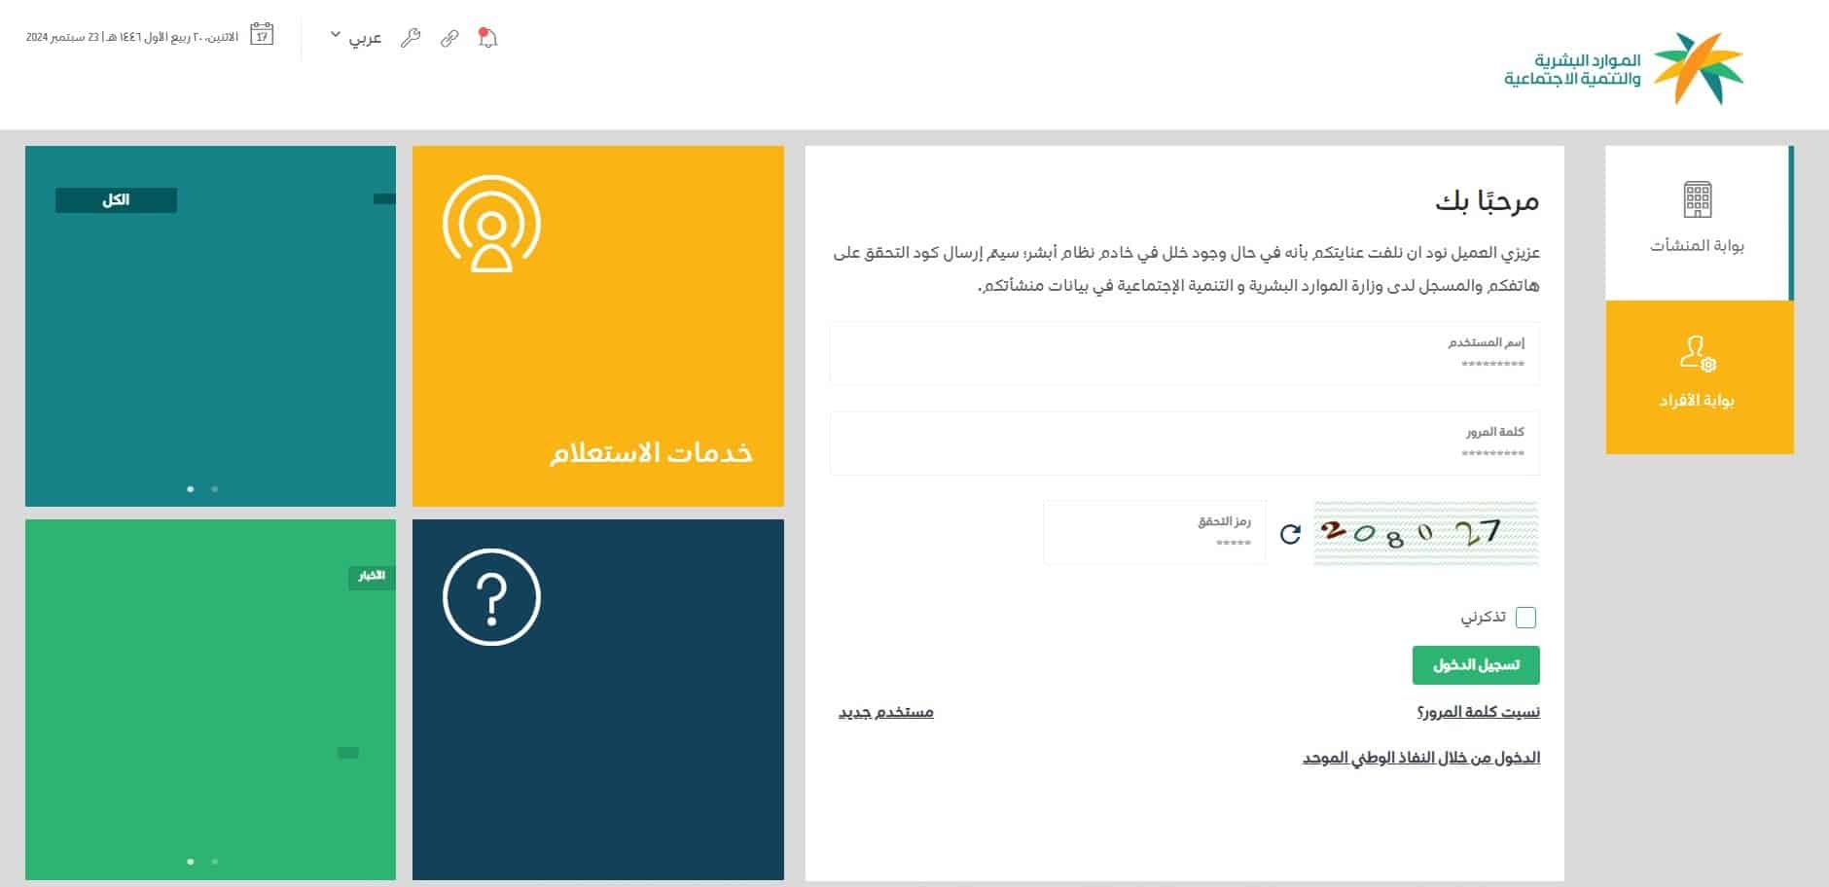Click the building icon in بوابة المنشآت
1829x887 pixels.
click(1698, 199)
